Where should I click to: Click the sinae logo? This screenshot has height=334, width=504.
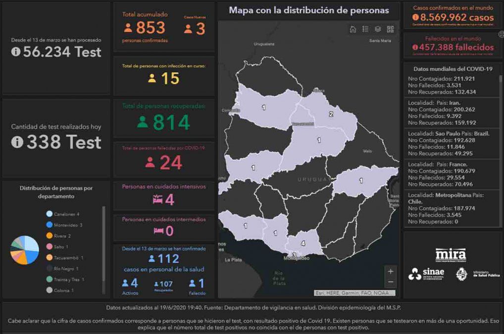click(426, 274)
